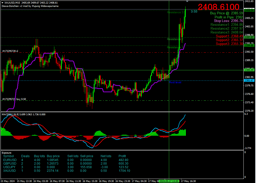The image size is (256, 183).
Task: Click the MACD(12,26,9) indicator label
Action: coord(24,115)
